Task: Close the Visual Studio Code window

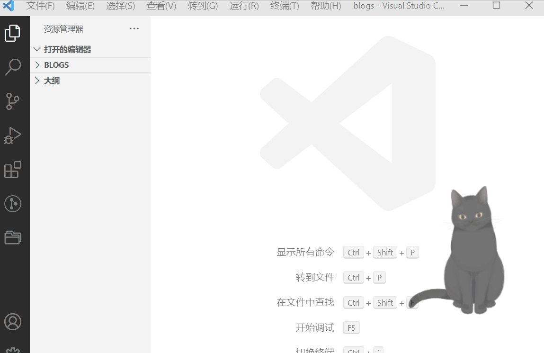Action: (529, 6)
